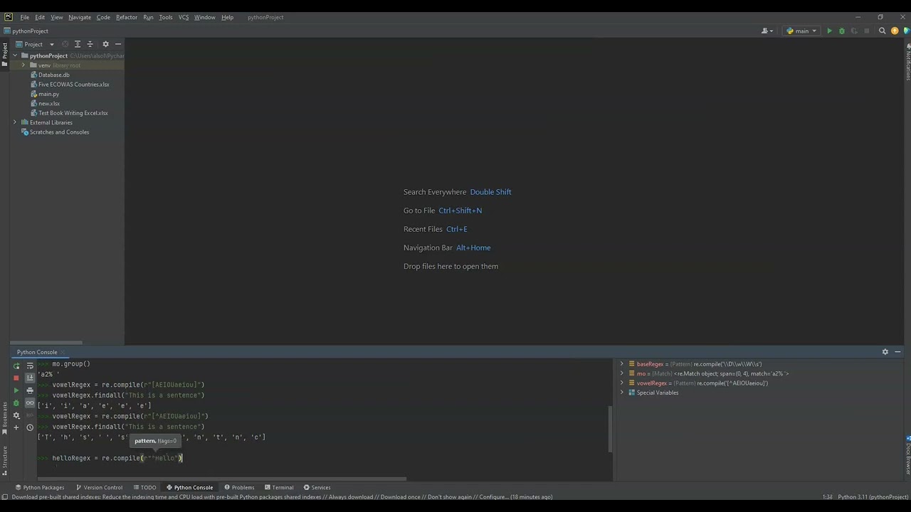Open Project view selector dropdown
Image resolution: width=911 pixels, height=512 pixels.
(x=35, y=44)
